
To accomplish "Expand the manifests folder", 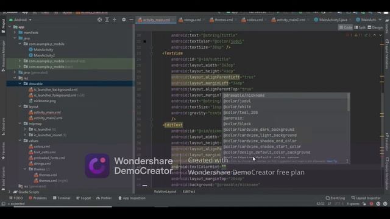I will (15, 32).
